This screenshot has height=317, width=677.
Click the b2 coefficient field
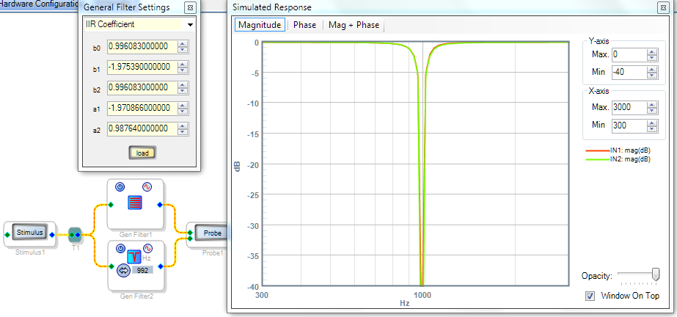click(x=142, y=87)
